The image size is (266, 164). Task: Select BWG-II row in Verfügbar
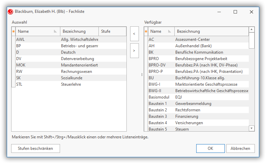pos(198,91)
